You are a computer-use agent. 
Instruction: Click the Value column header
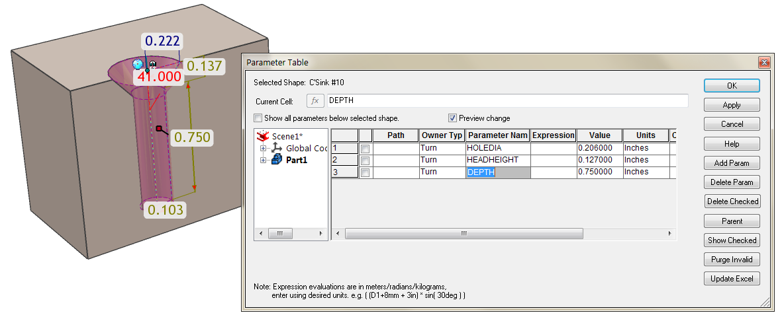[x=599, y=135]
